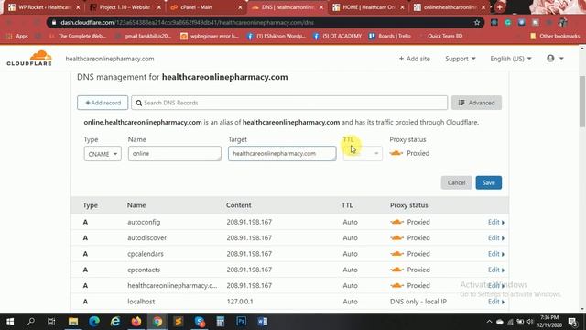Screen dimensions: 586x330
Task: Open the account profile icon menu
Action: [555, 59]
